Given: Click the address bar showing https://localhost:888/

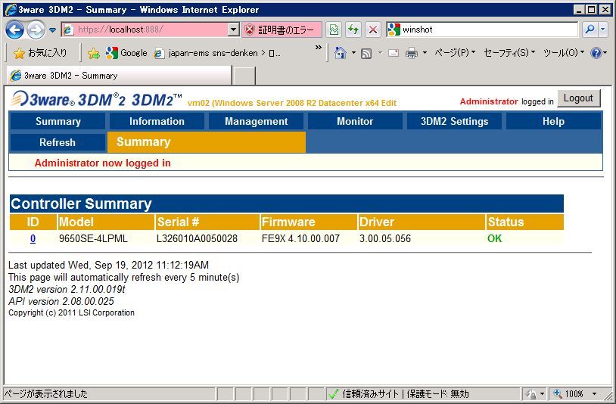Looking at the screenshot, I should [145, 30].
